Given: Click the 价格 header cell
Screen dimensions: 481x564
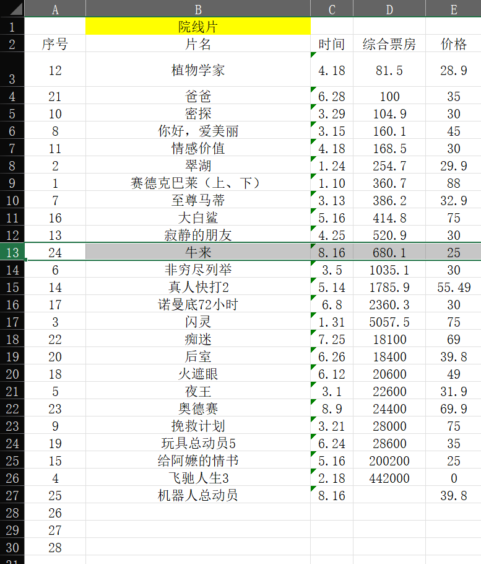Looking at the screenshot, I should 453,44.
